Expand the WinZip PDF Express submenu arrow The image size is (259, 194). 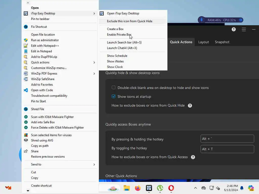tap(94, 74)
